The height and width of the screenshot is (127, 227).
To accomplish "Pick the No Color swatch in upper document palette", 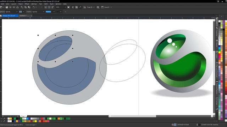I will [x=9, y=119].
